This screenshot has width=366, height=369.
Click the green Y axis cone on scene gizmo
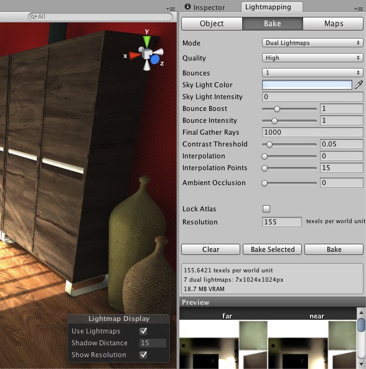tap(147, 41)
